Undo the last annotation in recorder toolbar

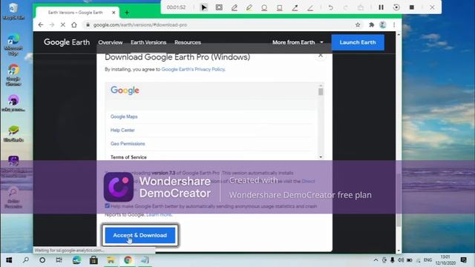pyautogui.click(x=330, y=7)
